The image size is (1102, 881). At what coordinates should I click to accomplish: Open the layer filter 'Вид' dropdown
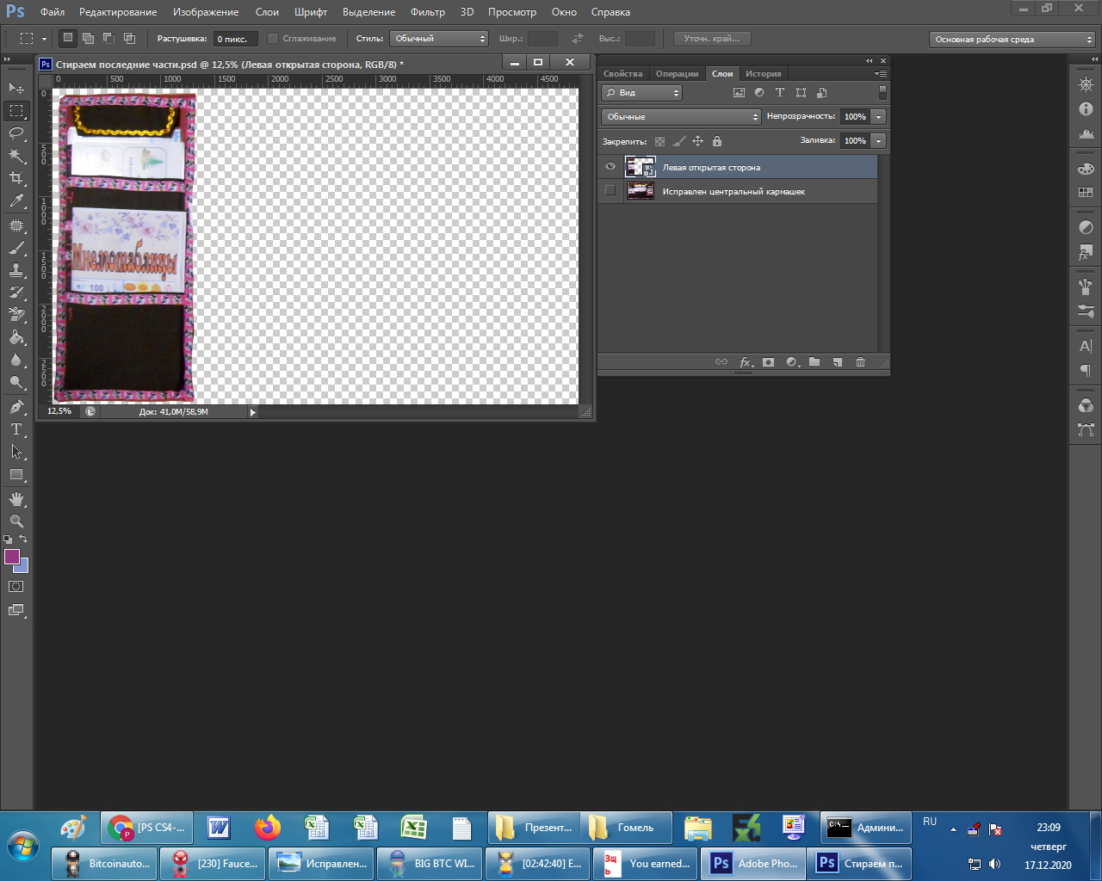(641, 93)
